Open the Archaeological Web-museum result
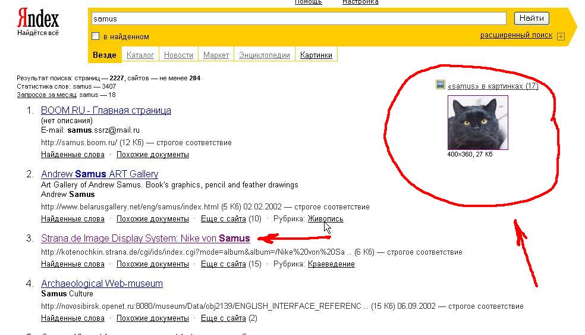Image resolution: width=585 pixels, height=335 pixels. click(102, 283)
